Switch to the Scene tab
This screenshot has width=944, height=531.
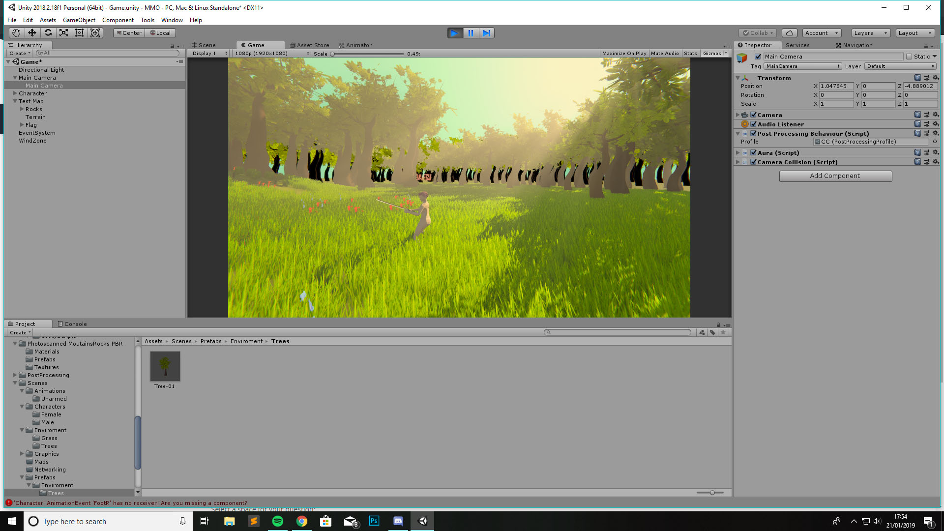click(x=204, y=45)
